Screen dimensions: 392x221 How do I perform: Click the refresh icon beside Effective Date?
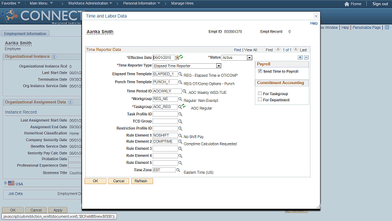point(181,57)
